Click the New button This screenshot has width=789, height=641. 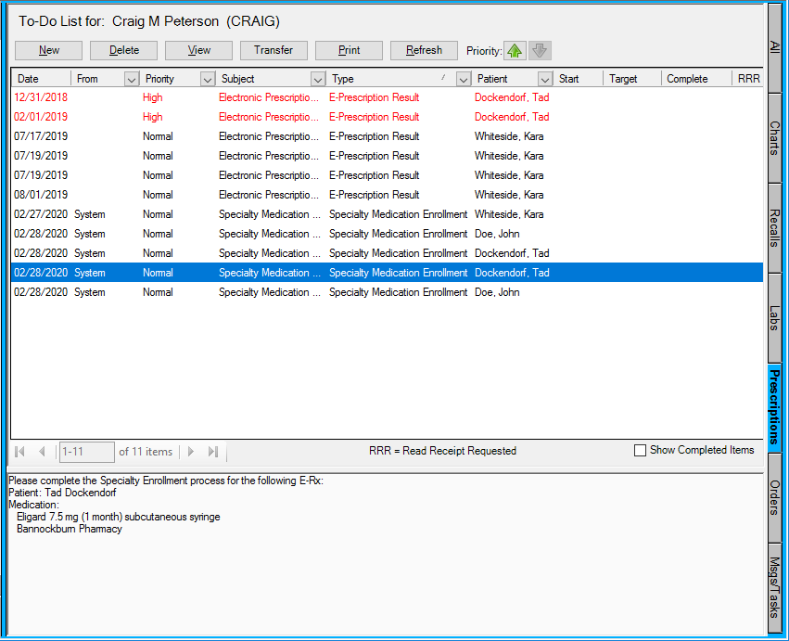(x=49, y=50)
